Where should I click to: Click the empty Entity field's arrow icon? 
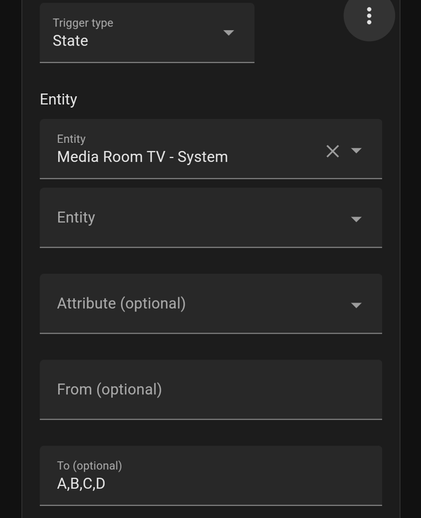click(356, 219)
